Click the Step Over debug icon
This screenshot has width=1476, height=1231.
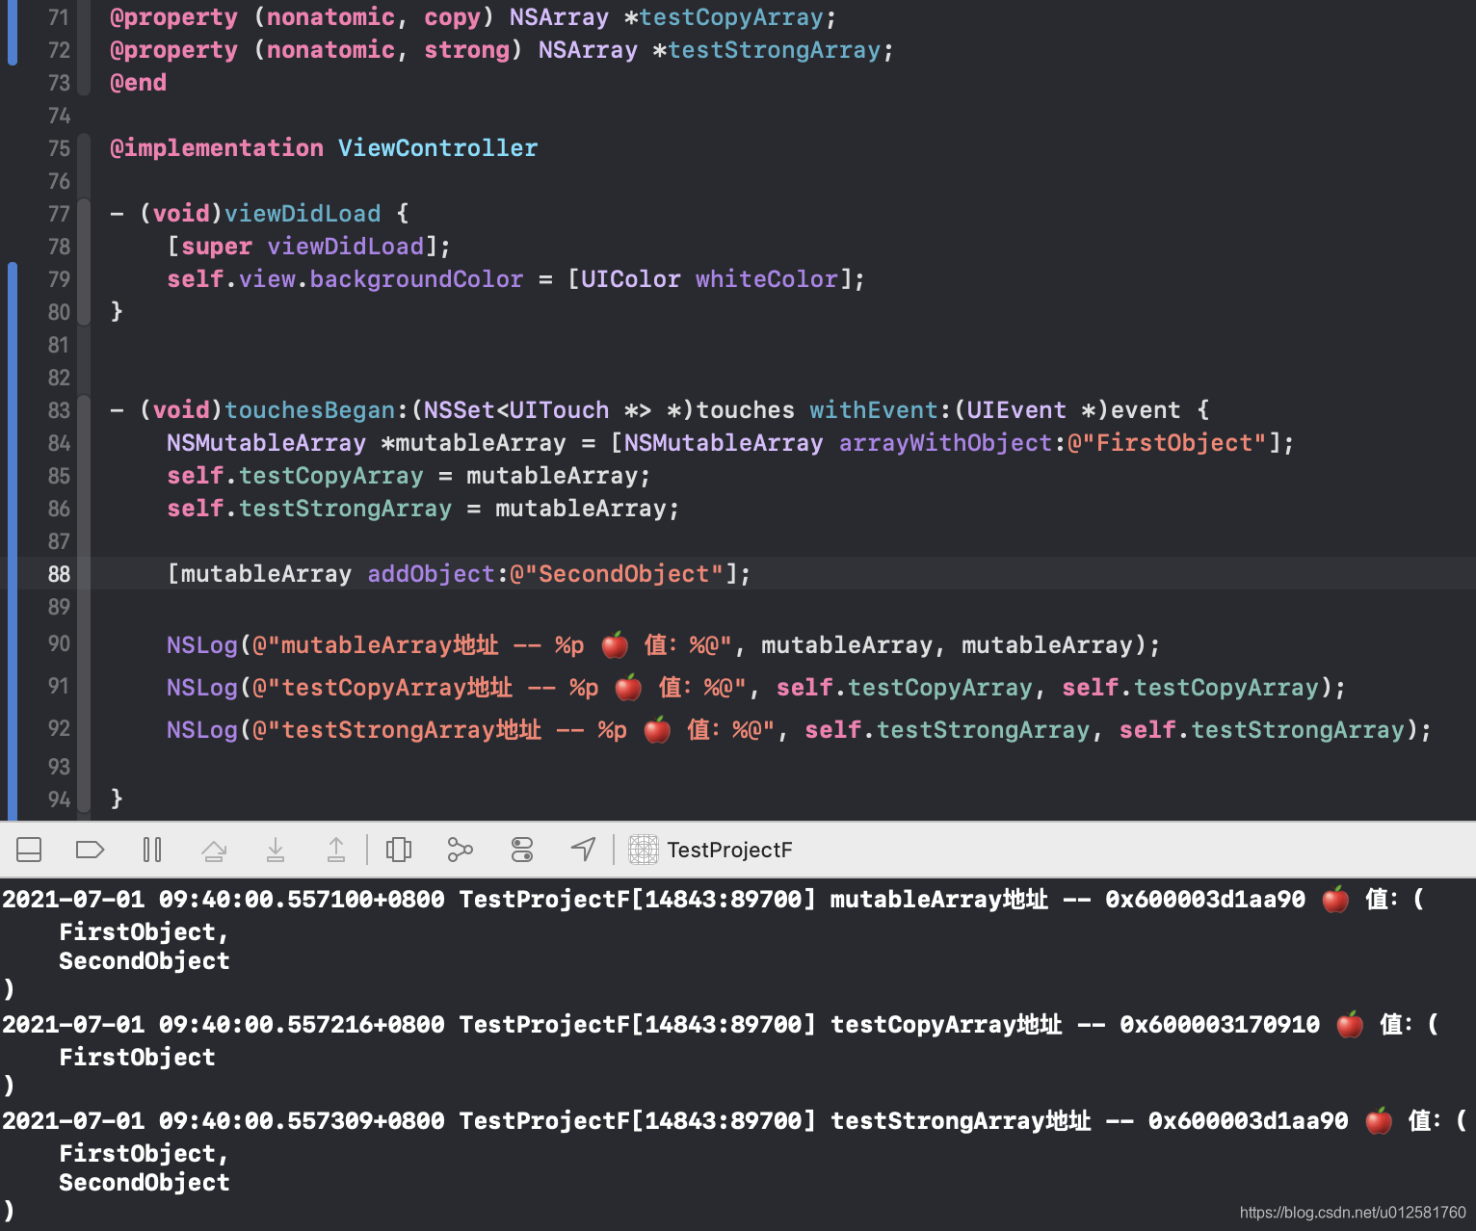[x=214, y=850]
